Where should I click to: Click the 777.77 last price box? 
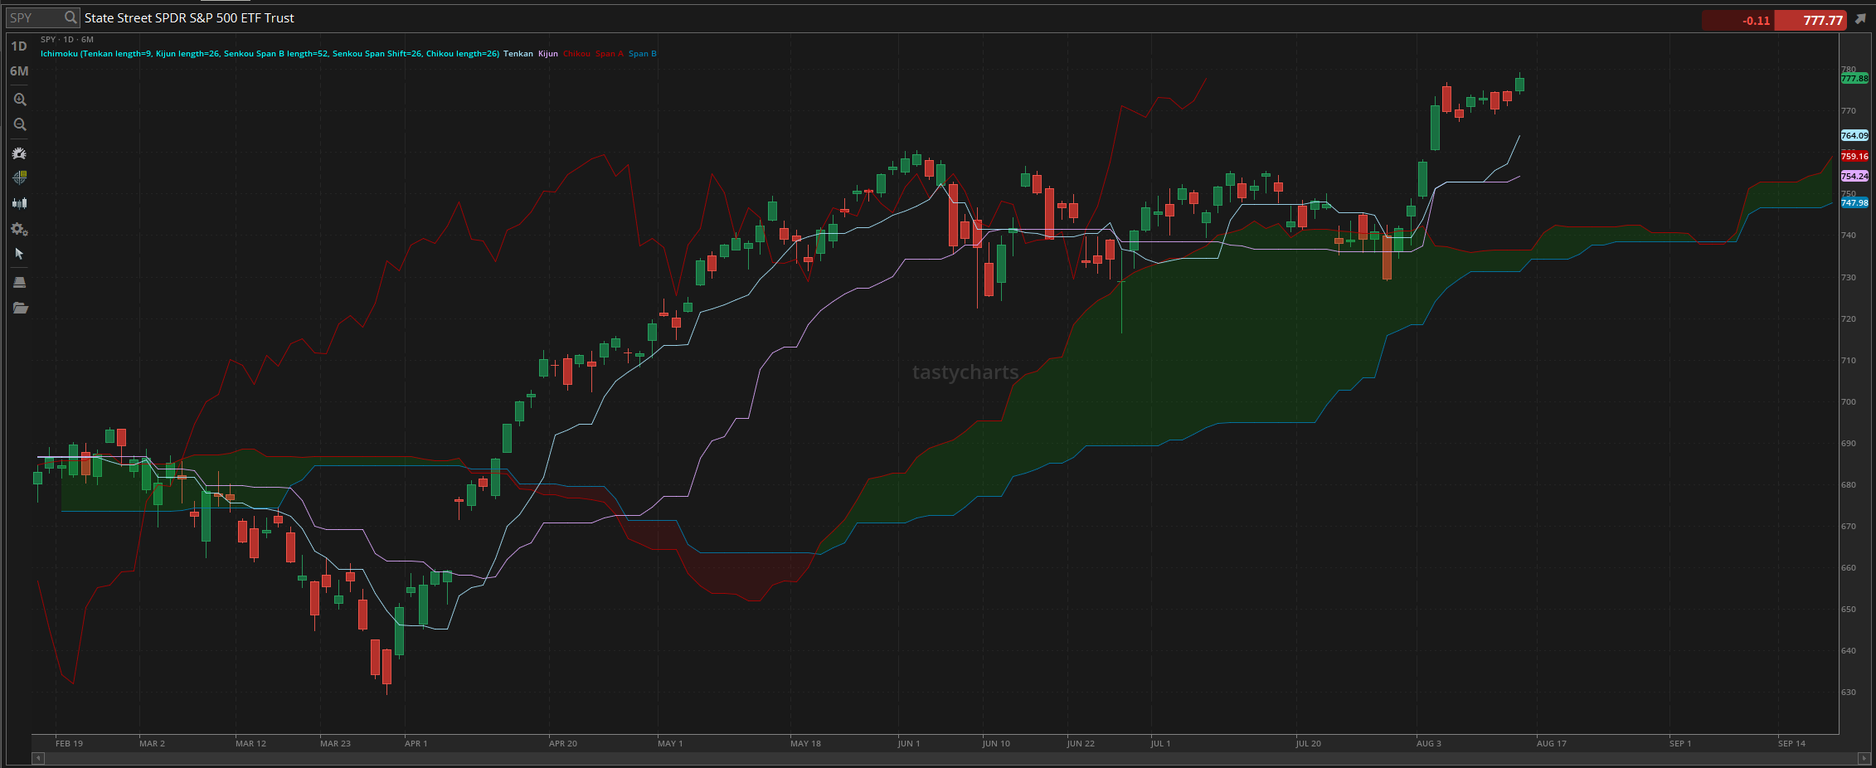point(1810,20)
